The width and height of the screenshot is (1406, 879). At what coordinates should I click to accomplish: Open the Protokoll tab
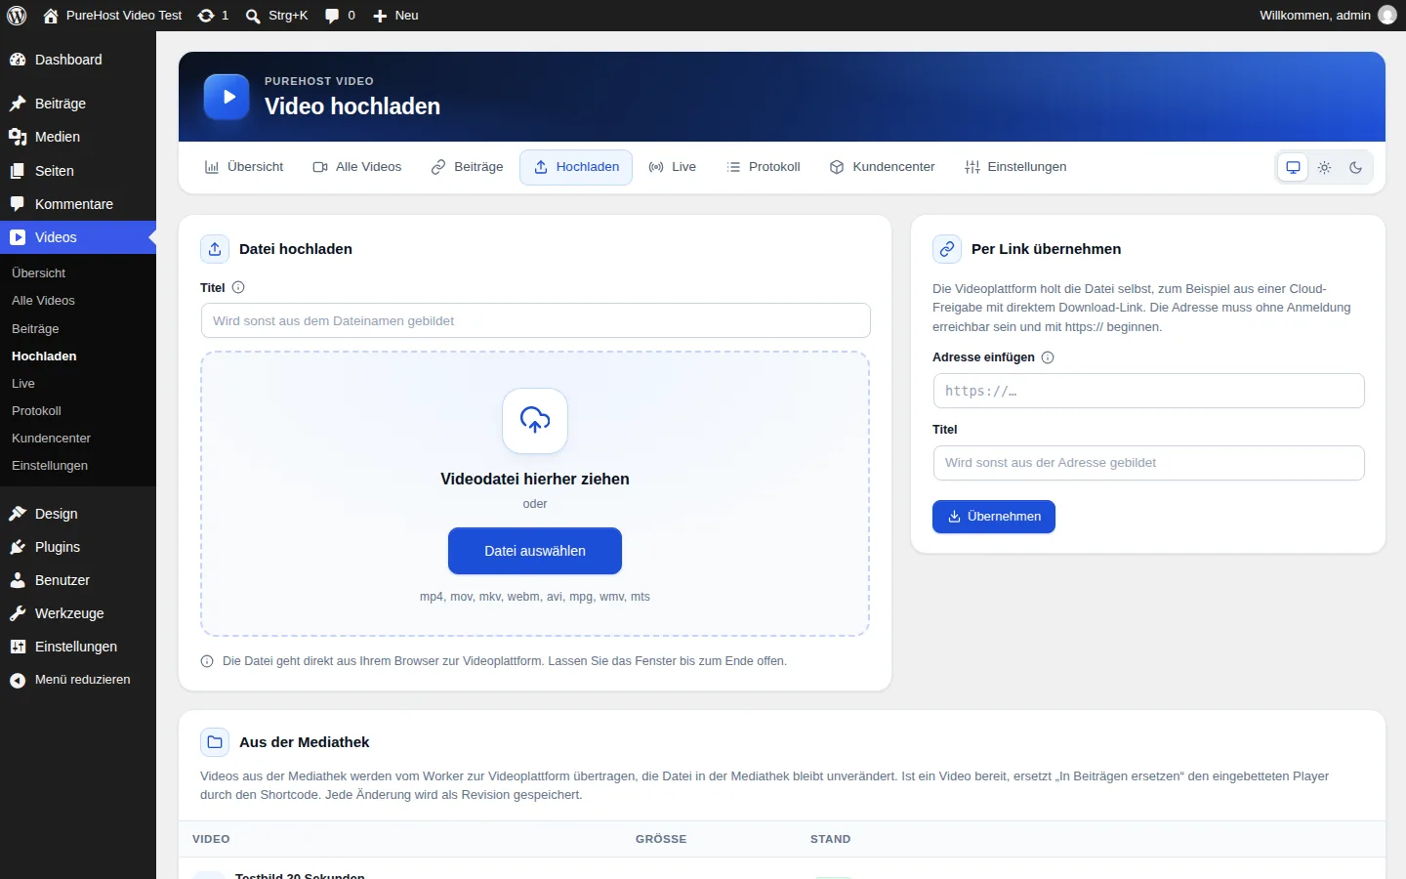764,167
